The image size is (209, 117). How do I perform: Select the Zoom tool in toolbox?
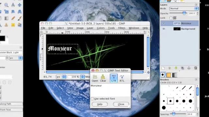(6, 5)
